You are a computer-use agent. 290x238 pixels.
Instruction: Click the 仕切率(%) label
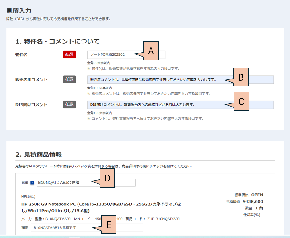tap(251, 215)
